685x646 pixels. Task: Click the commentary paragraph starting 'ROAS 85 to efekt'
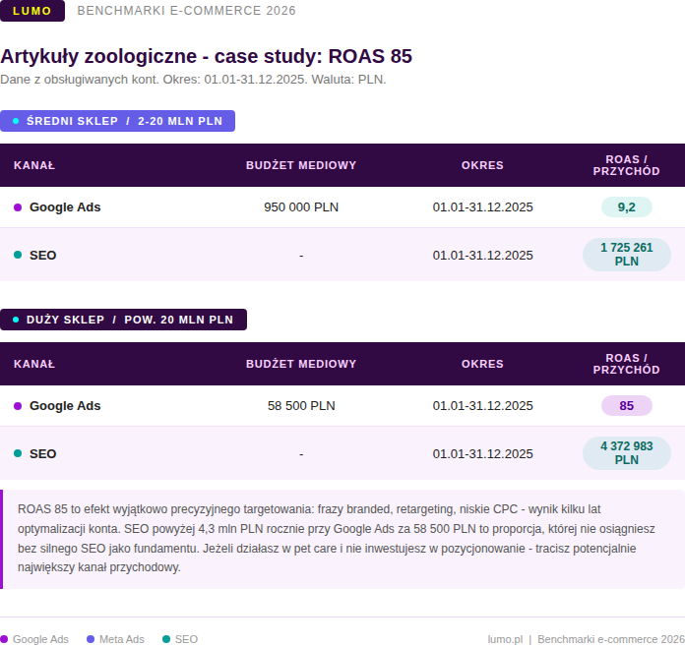[337, 539]
